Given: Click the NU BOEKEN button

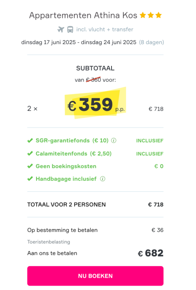Looking at the screenshot, I should (95, 276).
